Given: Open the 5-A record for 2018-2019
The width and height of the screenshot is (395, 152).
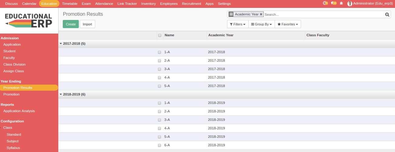Looking at the screenshot, I should [x=226, y=137].
